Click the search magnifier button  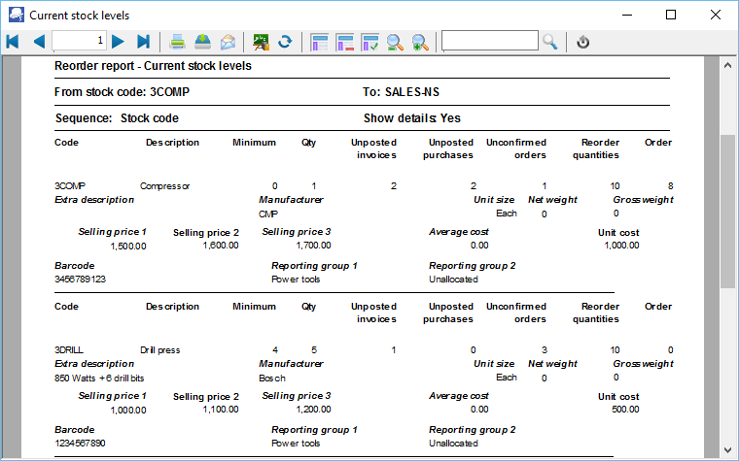coord(550,42)
